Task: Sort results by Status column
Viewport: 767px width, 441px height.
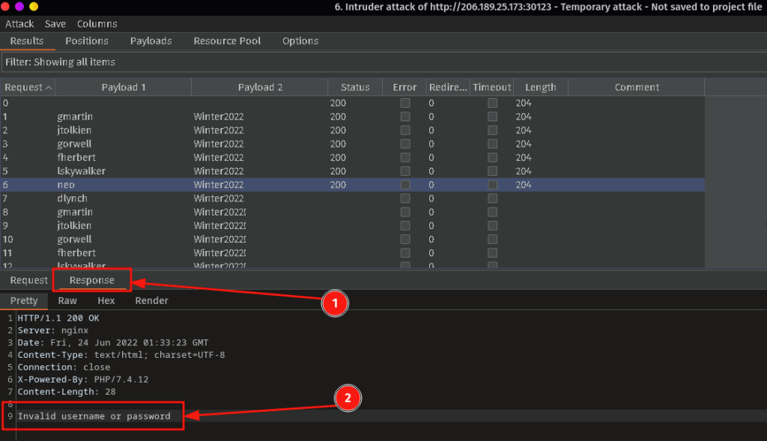Action: 355,88
